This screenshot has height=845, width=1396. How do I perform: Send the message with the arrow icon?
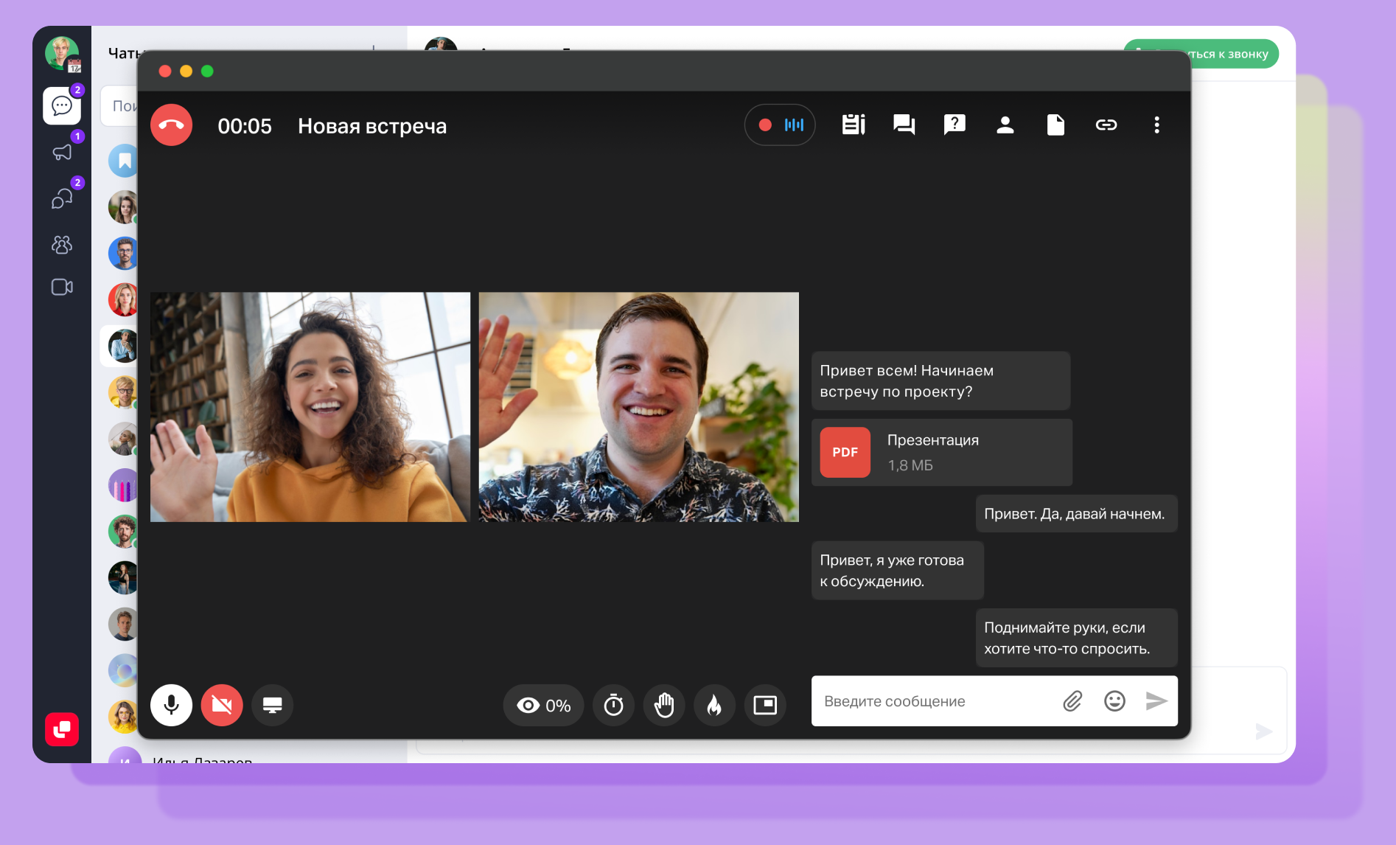click(1156, 701)
